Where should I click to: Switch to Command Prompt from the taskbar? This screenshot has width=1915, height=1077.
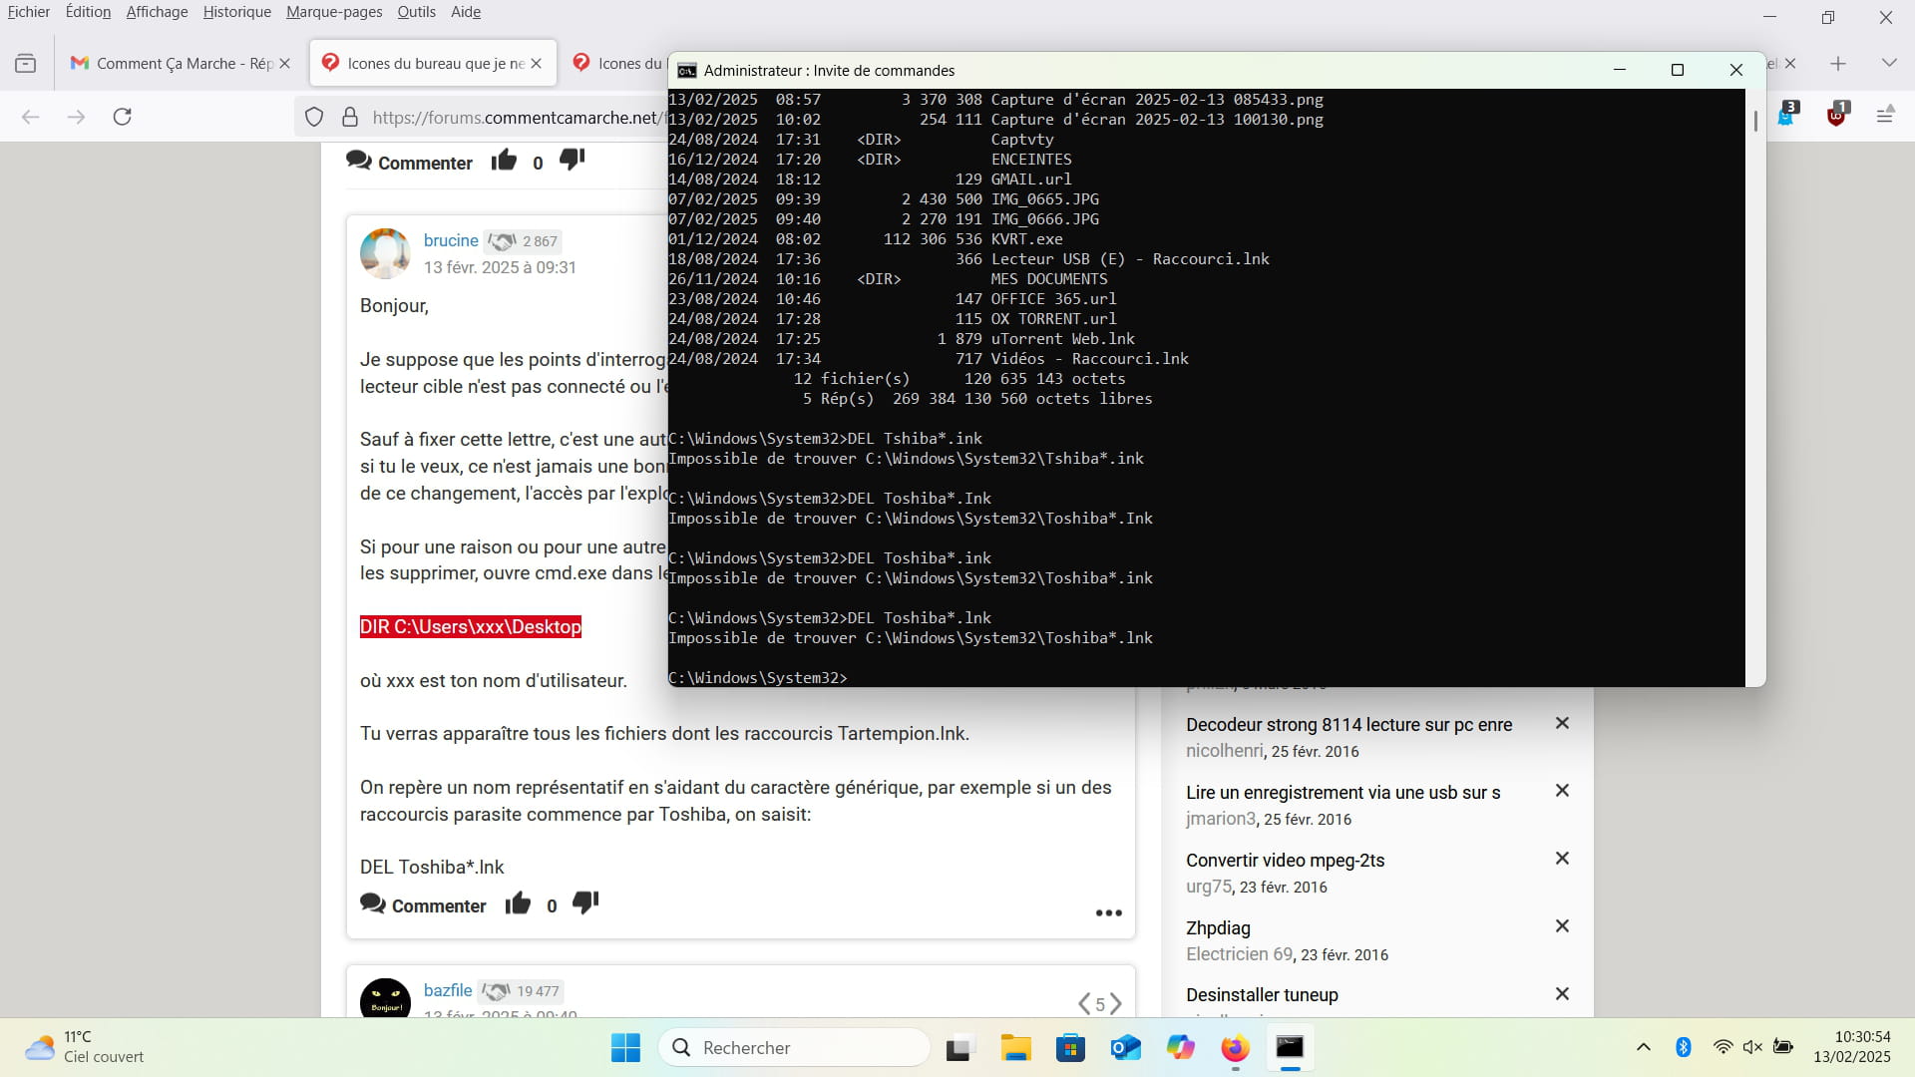1290,1048
